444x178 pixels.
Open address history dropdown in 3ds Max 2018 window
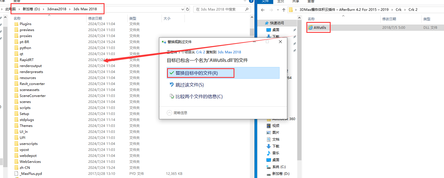click(183, 9)
